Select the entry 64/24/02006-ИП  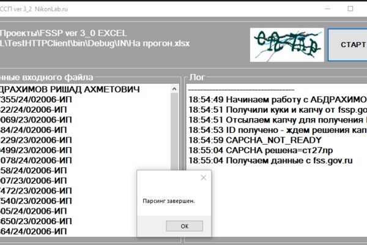(x=33, y=232)
